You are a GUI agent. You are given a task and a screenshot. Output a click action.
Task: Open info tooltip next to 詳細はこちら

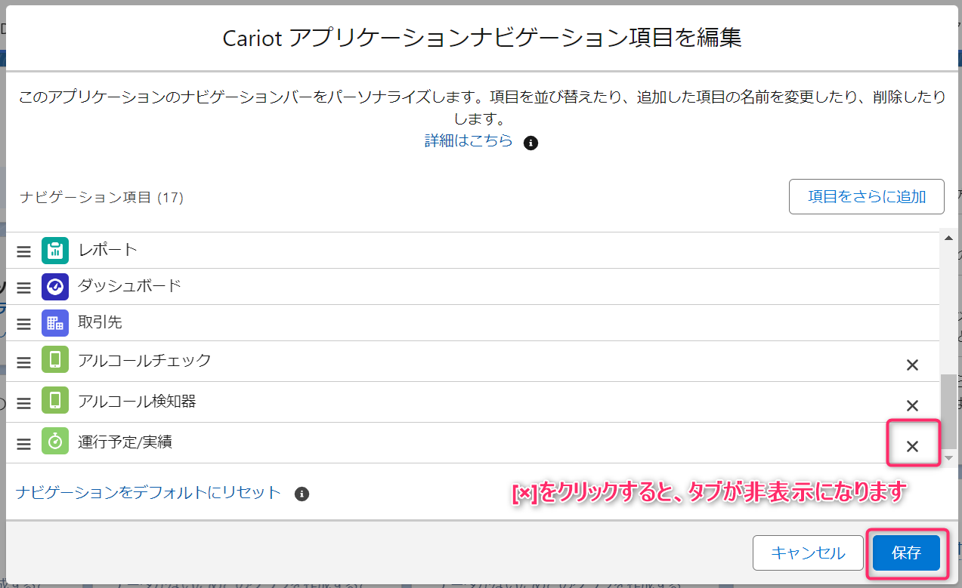pyautogui.click(x=530, y=143)
